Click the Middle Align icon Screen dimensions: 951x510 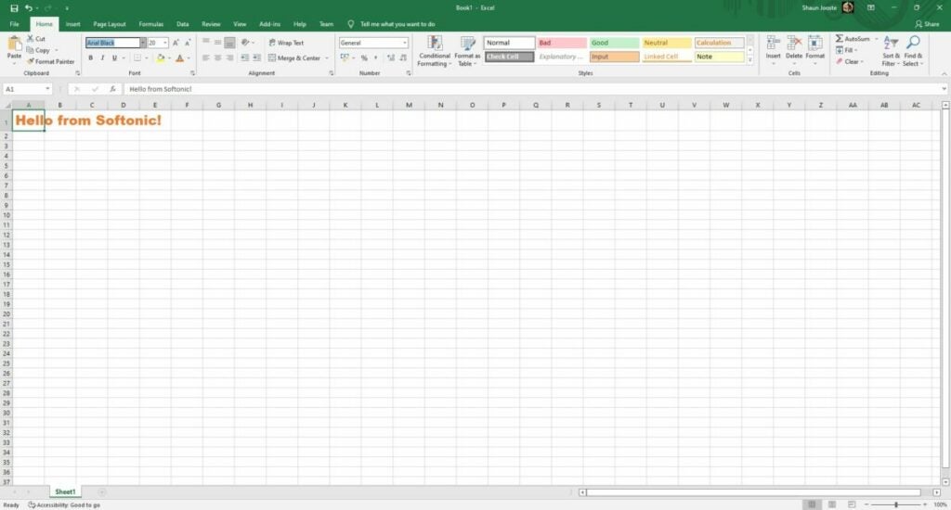pos(217,42)
